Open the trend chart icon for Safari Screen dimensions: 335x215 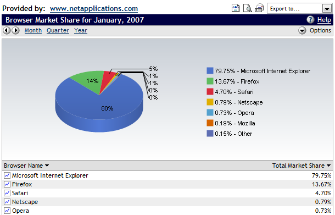(x=7, y=193)
